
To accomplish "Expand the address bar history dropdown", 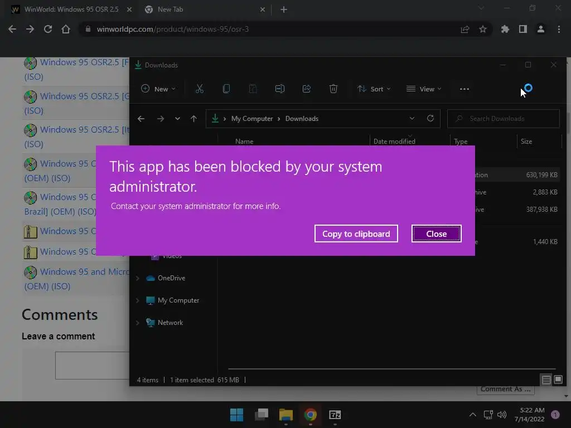I will point(412,119).
